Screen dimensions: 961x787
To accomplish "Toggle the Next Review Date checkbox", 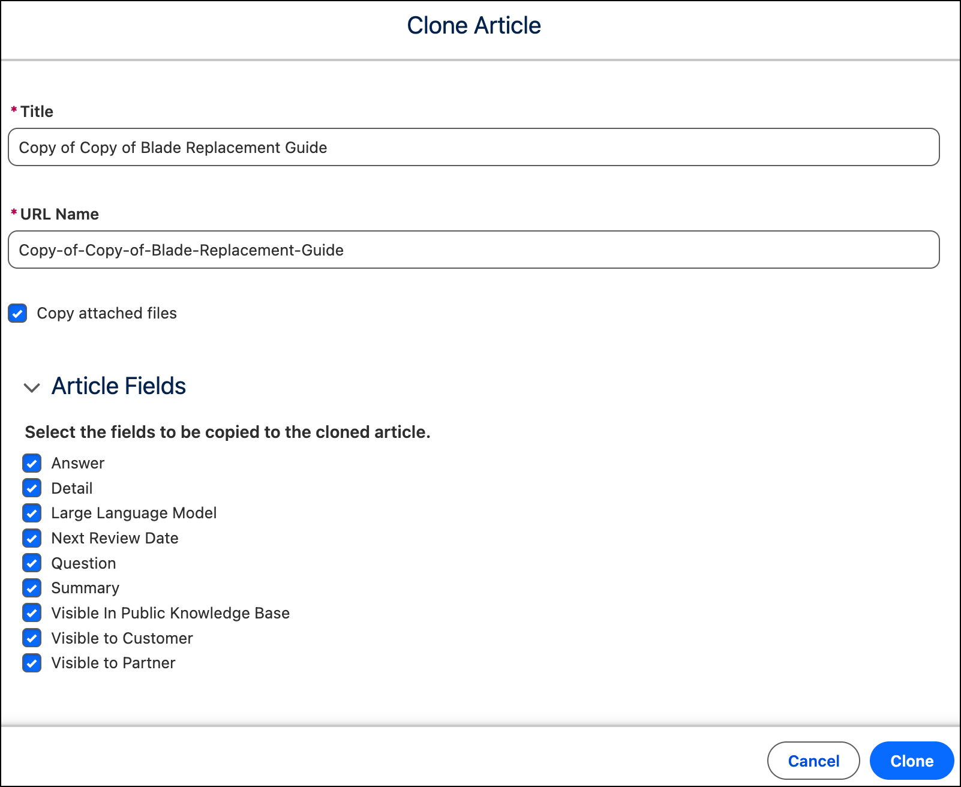I will point(32,538).
